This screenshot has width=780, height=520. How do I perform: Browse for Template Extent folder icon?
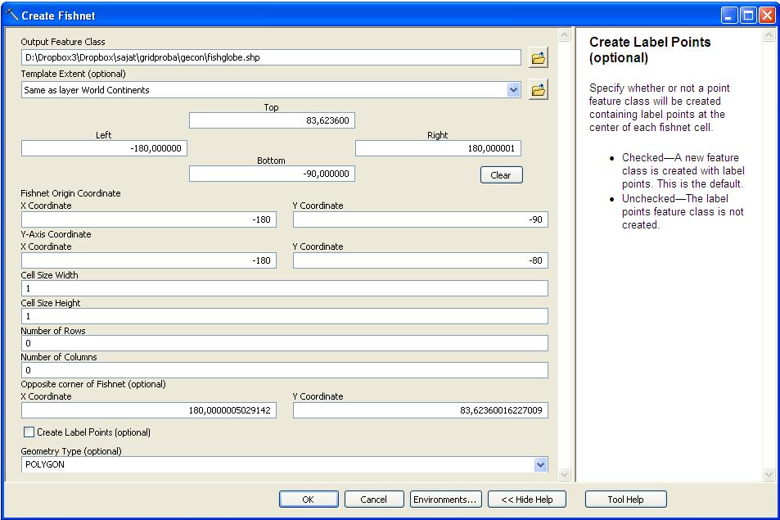[538, 89]
